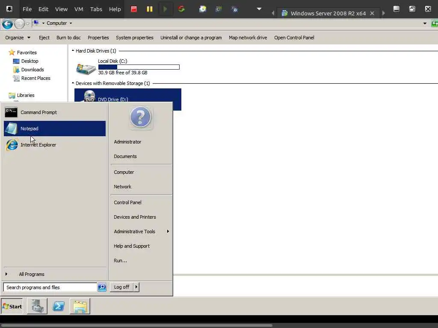The image size is (438, 328).
Task: Launch Notepad from Start menu
Action: 55,129
